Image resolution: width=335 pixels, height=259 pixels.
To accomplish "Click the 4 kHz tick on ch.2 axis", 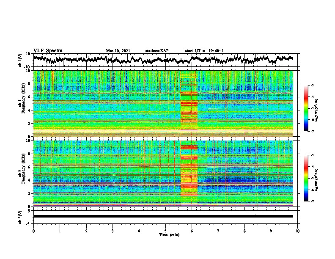I will pos(30,180).
